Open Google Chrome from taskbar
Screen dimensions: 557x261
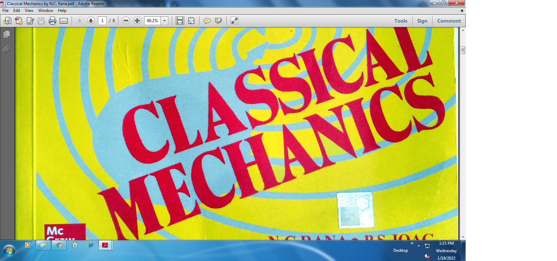[59, 245]
